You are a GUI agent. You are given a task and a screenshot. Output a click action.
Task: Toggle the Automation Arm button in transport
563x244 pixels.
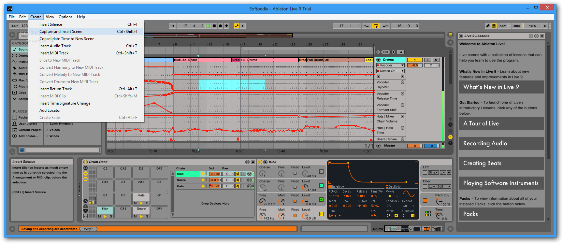click(x=237, y=26)
